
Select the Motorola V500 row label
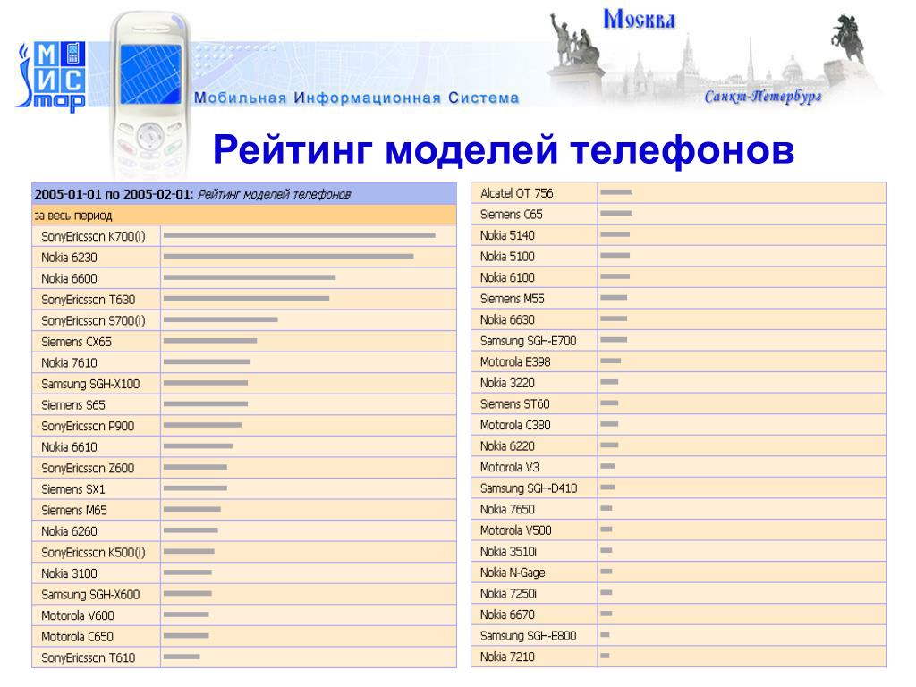pos(516,530)
